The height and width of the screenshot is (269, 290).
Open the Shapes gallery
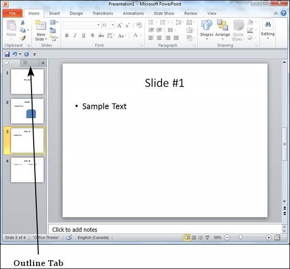point(207,30)
